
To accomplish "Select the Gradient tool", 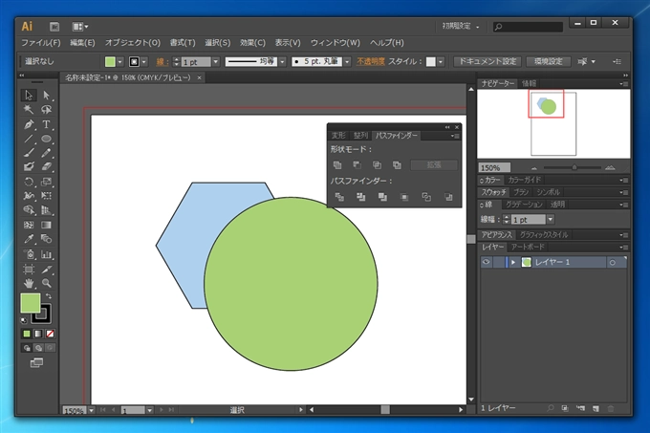I will (46, 225).
